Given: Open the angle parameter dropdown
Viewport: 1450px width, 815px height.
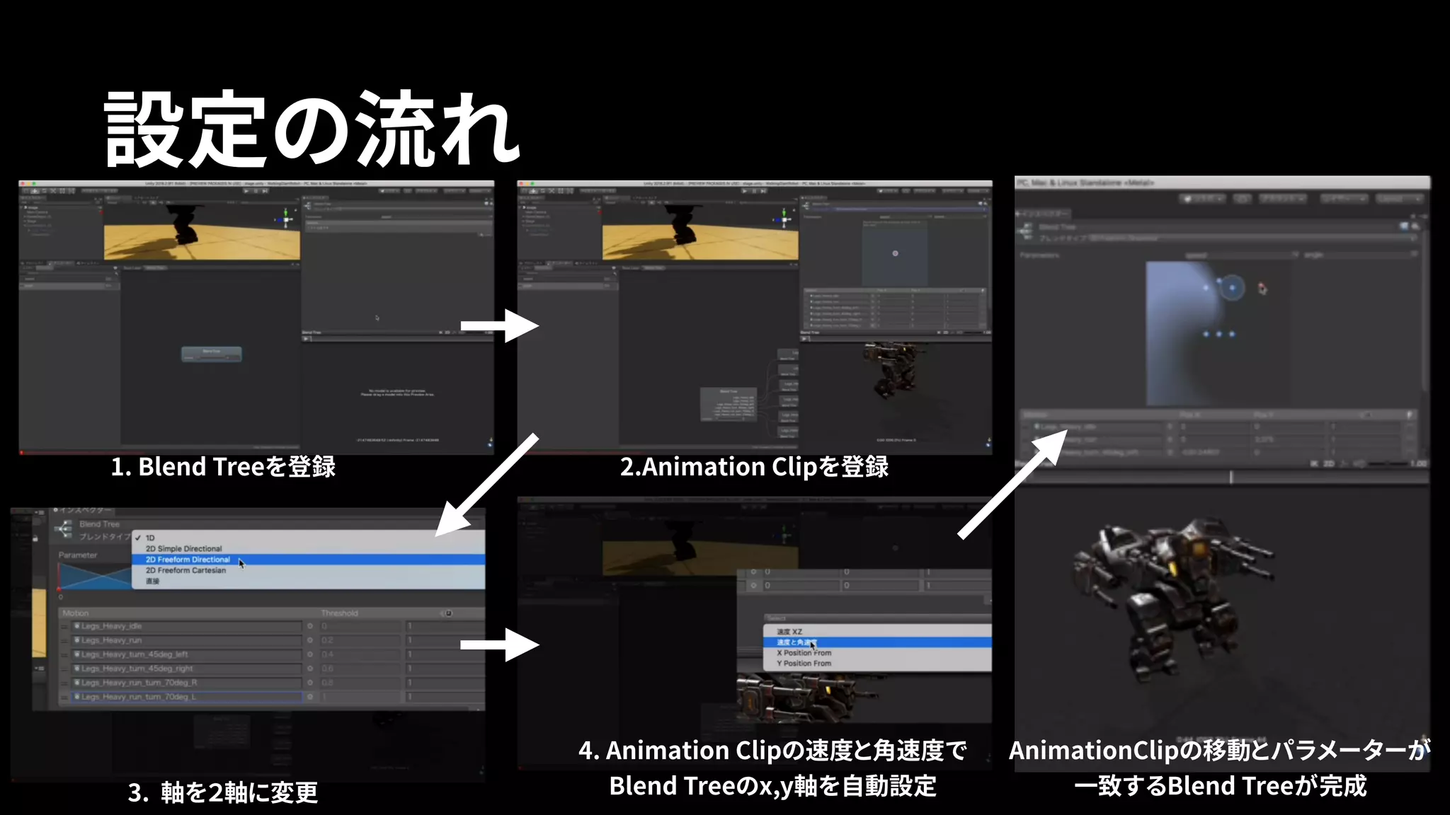Looking at the screenshot, I should pyautogui.click(x=1359, y=255).
